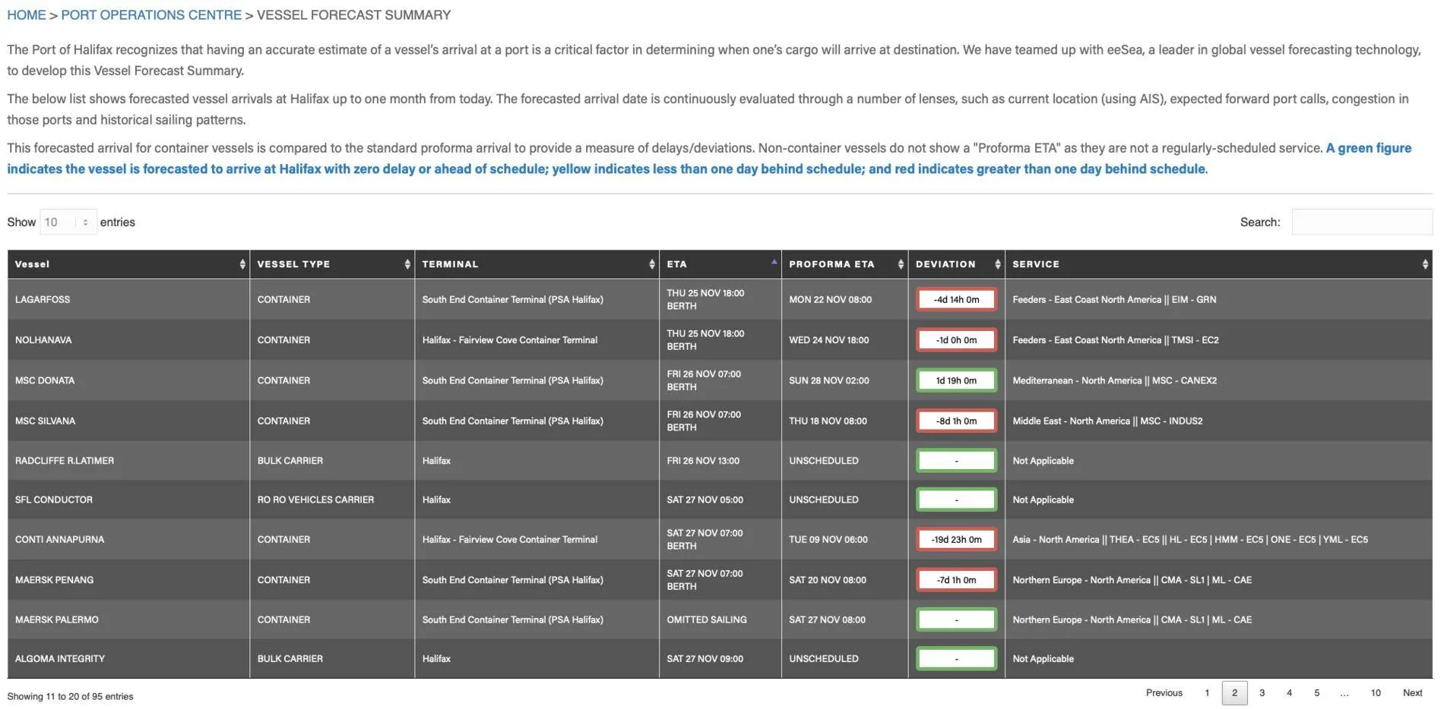Sort by Deviation column arrows
The image size is (1444, 709).
pos(998,264)
